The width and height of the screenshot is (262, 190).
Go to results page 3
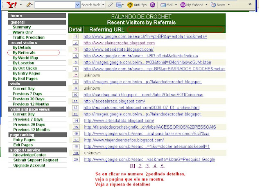(147, 166)
